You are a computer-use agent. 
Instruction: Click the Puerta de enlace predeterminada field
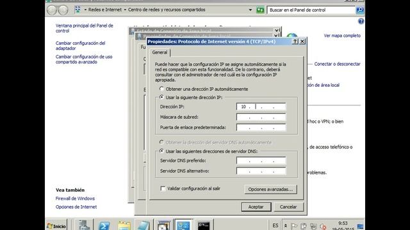pos(261,128)
